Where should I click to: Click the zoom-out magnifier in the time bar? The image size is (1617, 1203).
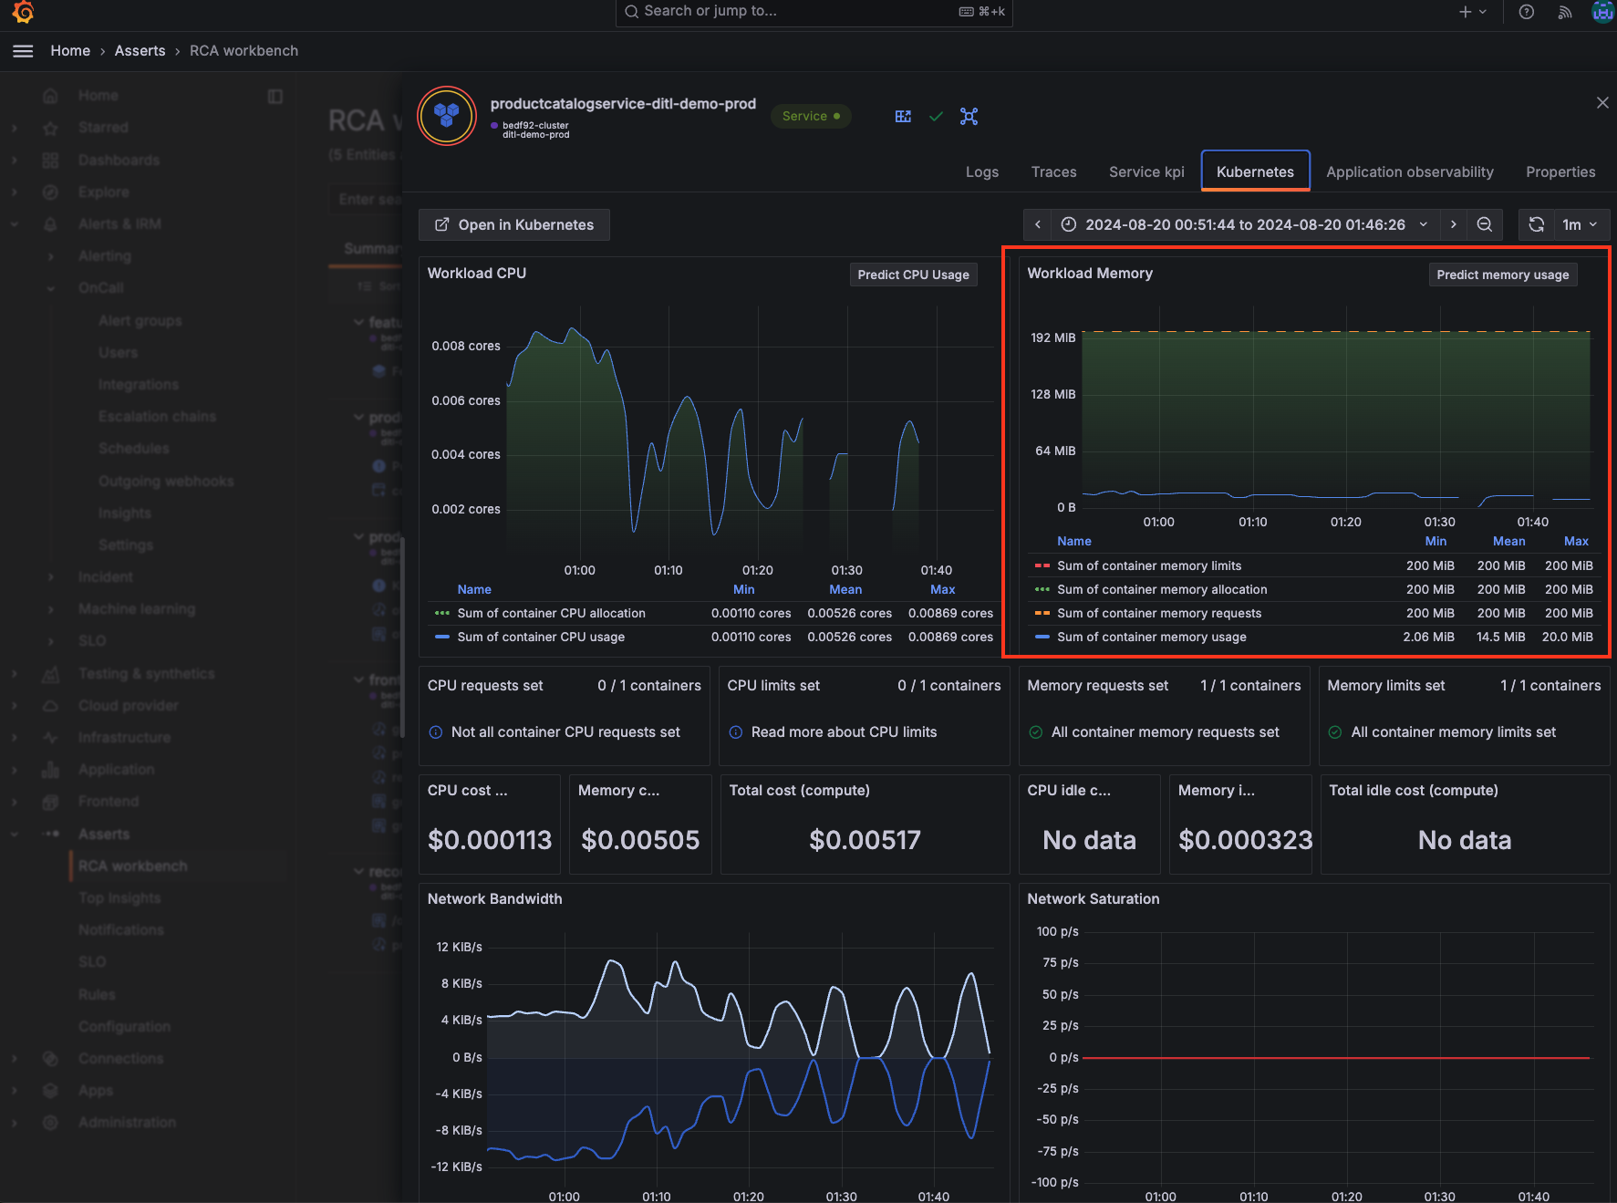tap(1485, 224)
